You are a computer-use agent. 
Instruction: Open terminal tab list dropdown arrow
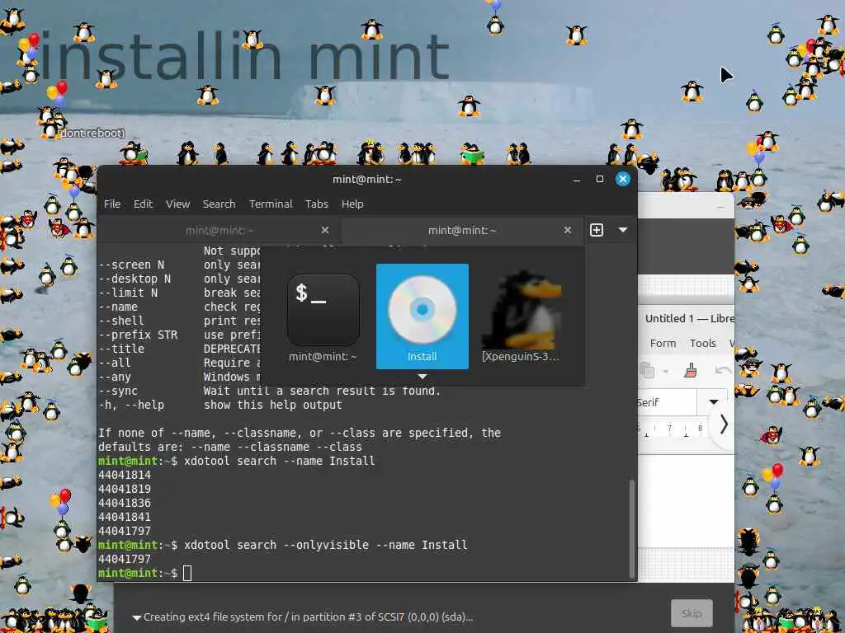coord(623,231)
